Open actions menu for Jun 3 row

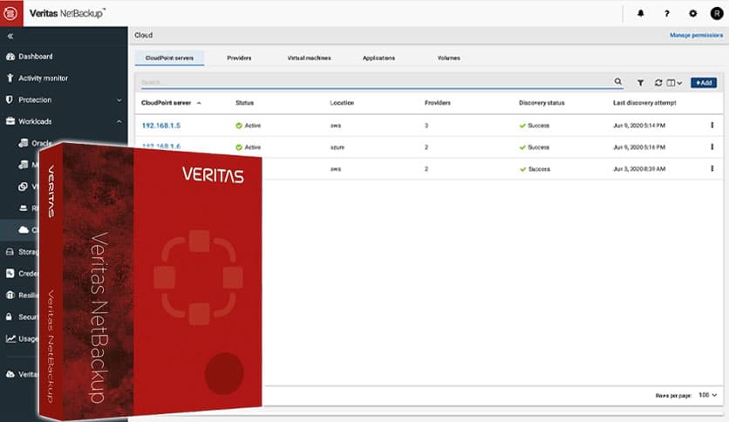712,168
